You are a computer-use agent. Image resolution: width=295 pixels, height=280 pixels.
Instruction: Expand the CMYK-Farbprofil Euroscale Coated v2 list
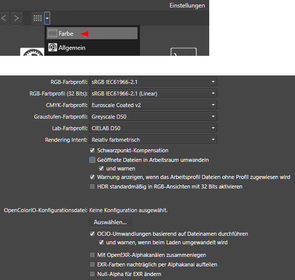click(153, 105)
